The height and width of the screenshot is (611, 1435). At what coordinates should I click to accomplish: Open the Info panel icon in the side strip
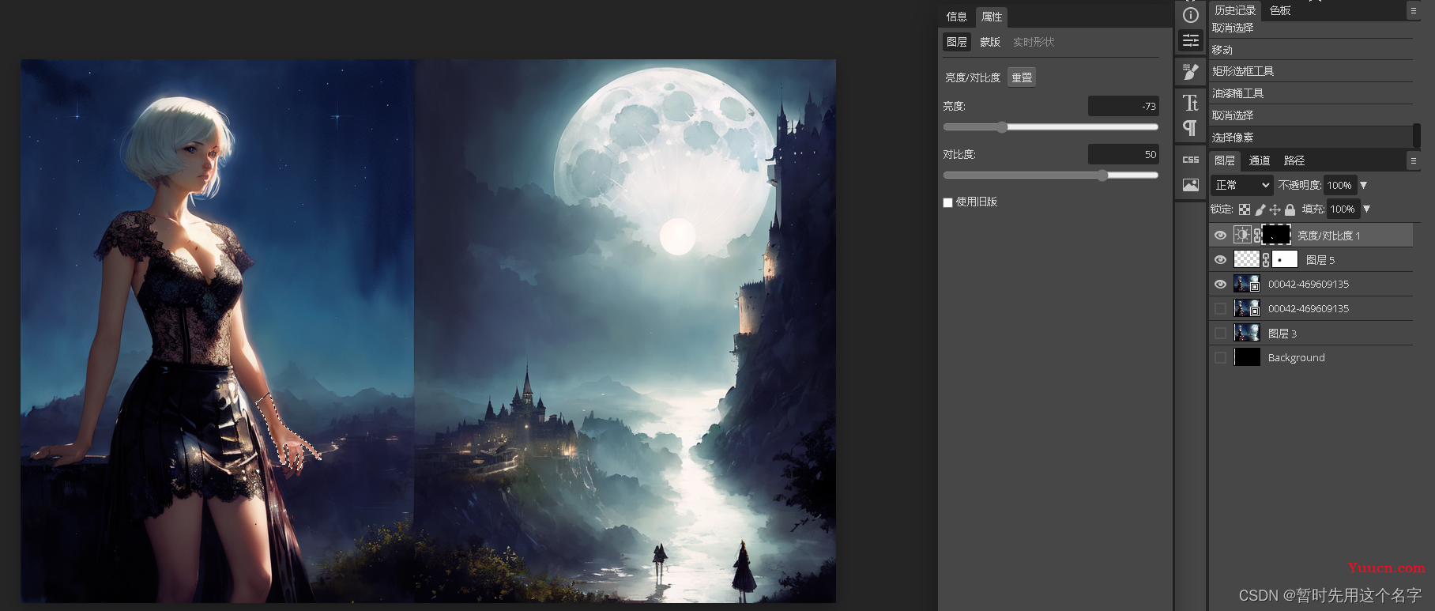pos(1191,15)
